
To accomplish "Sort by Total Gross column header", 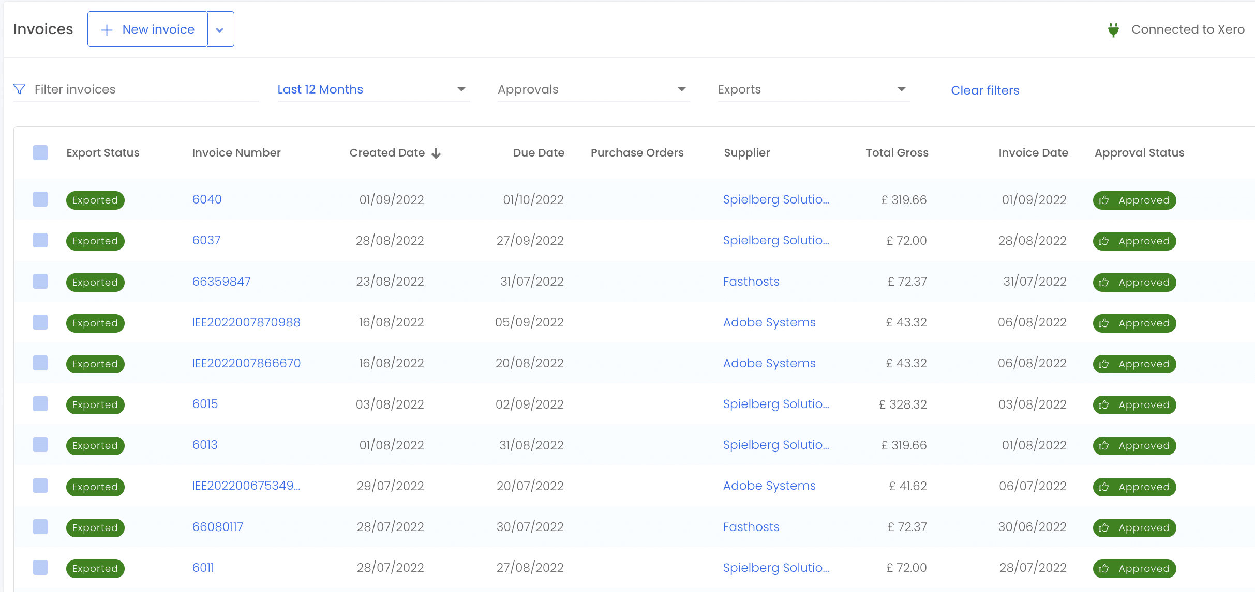I will (897, 153).
